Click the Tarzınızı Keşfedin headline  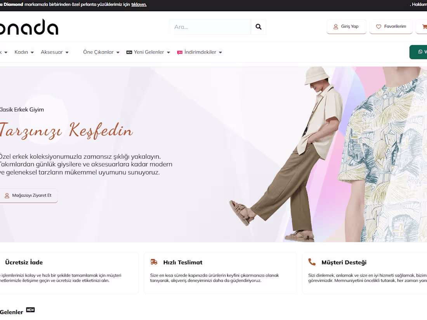tap(66, 131)
